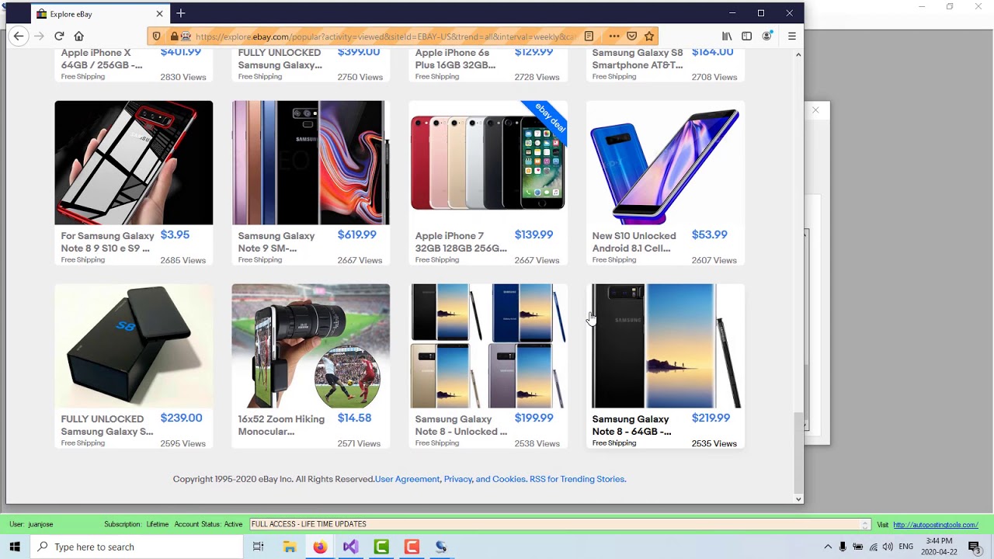The image size is (994, 559).
Task: Go back to the previous page
Action: pyautogui.click(x=19, y=36)
